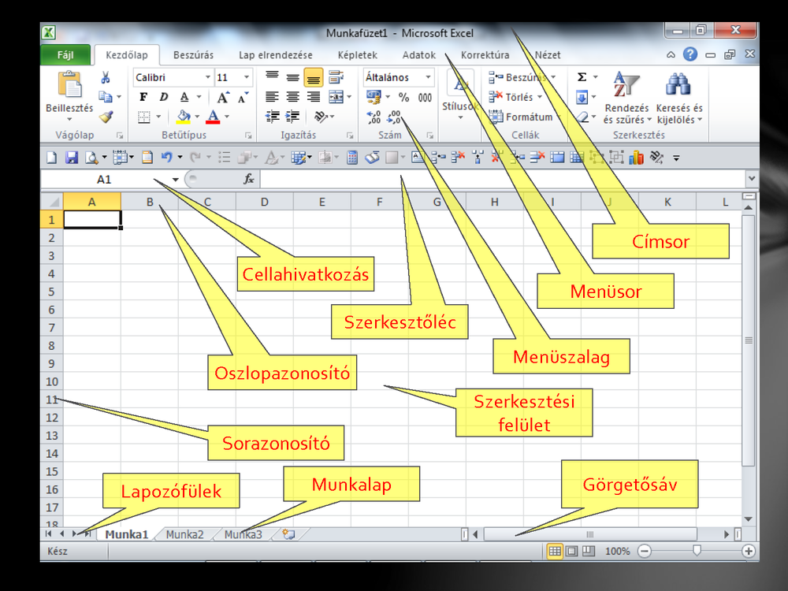Image resolution: width=788 pixels, height=591 pixels.
Task: Toggle top vertical alignment
Action: [x=272, y=76]
